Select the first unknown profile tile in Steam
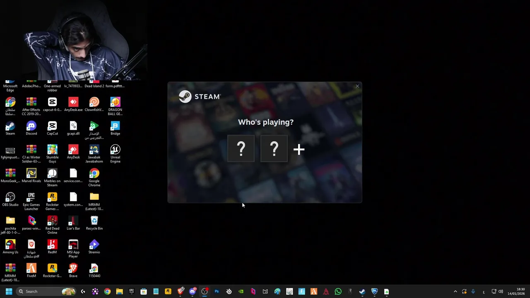This screenshot has width=530, height=298. 241,149
